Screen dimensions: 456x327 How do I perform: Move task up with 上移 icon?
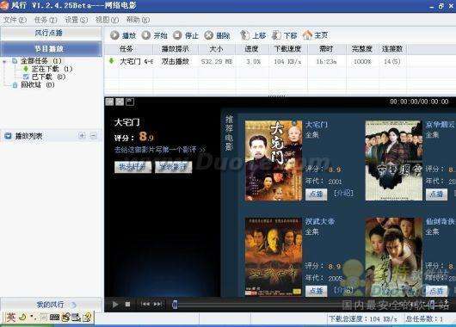click(x=244, y=35)
